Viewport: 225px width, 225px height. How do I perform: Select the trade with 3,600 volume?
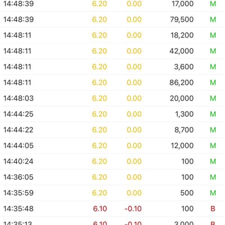112,67
